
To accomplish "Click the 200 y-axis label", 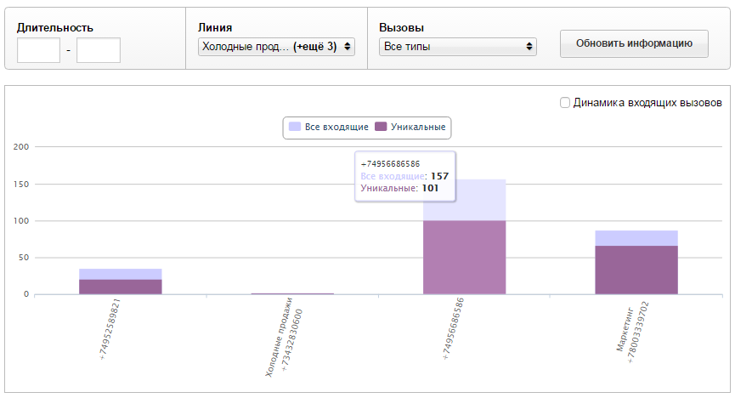I will pos(21,147).
